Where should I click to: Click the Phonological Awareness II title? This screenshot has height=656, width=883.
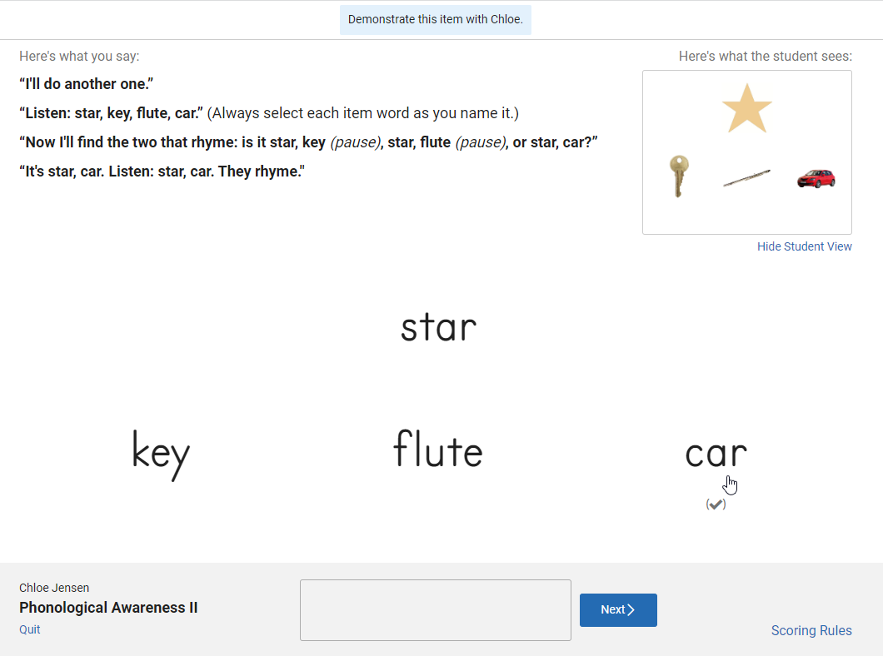click(x=108, y=608)
